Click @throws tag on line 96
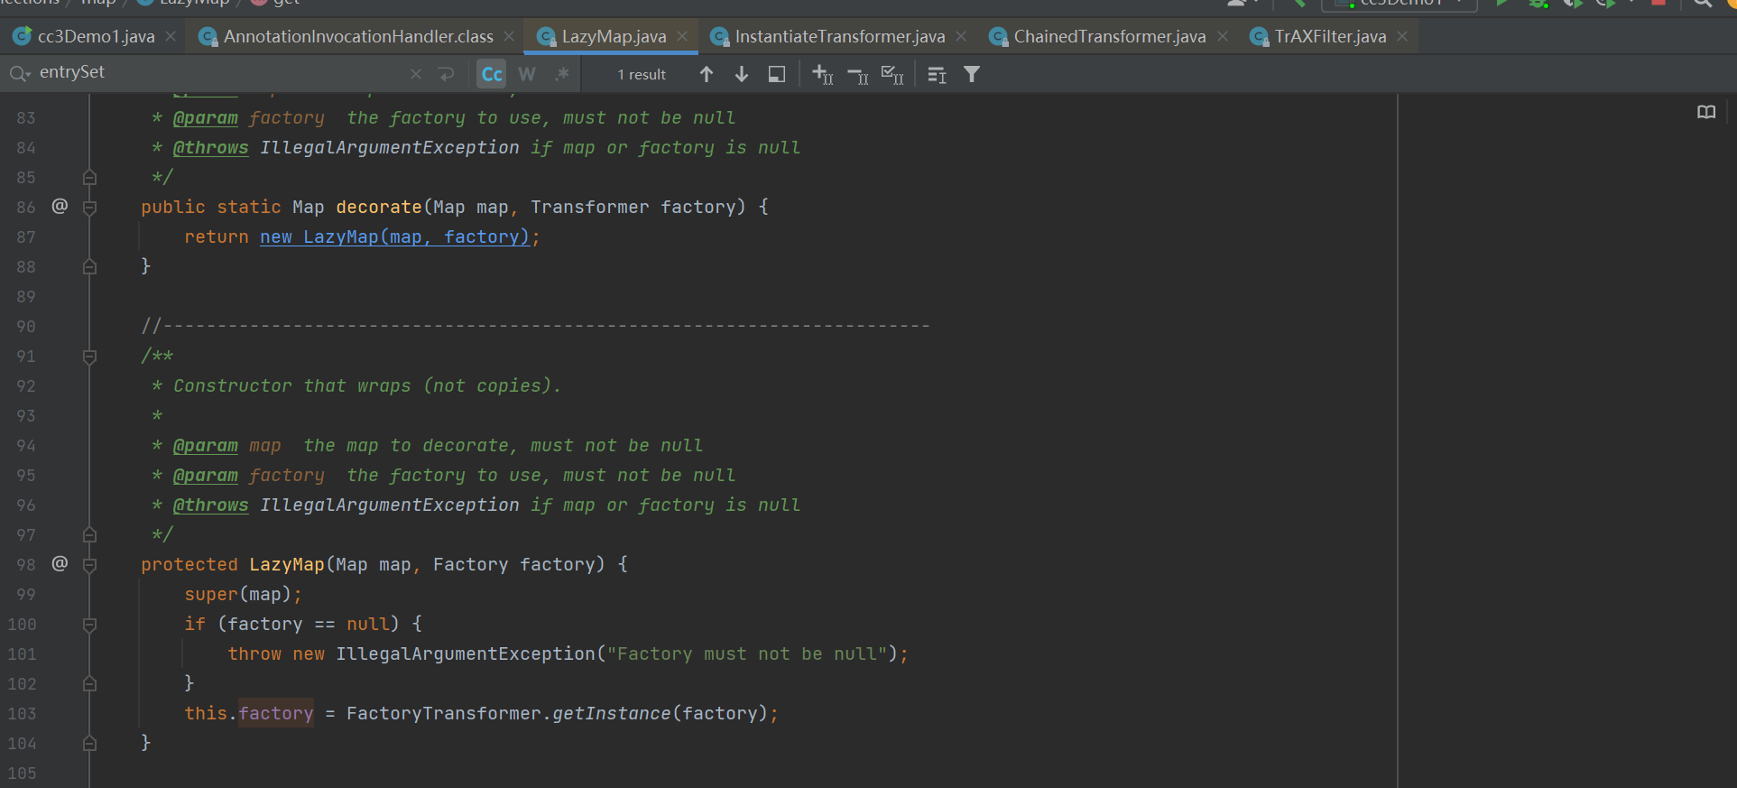1737x788 pixels. (x=210, y=505)
